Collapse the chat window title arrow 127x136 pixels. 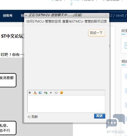26,15
